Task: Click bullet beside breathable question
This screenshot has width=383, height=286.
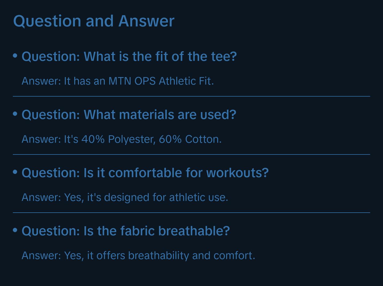Action: point(15,230)
